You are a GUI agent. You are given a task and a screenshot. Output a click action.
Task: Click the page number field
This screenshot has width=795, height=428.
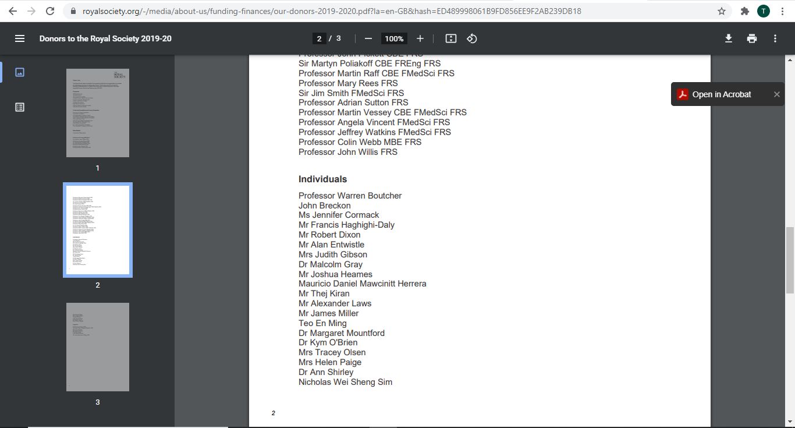pos(319,38)
